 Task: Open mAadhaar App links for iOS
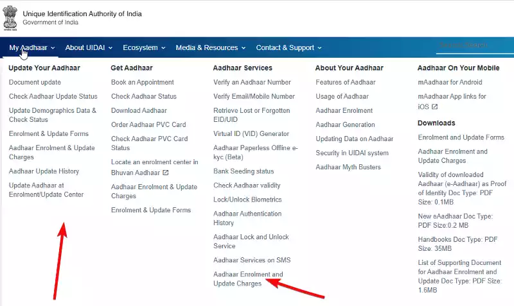[452, 101]
